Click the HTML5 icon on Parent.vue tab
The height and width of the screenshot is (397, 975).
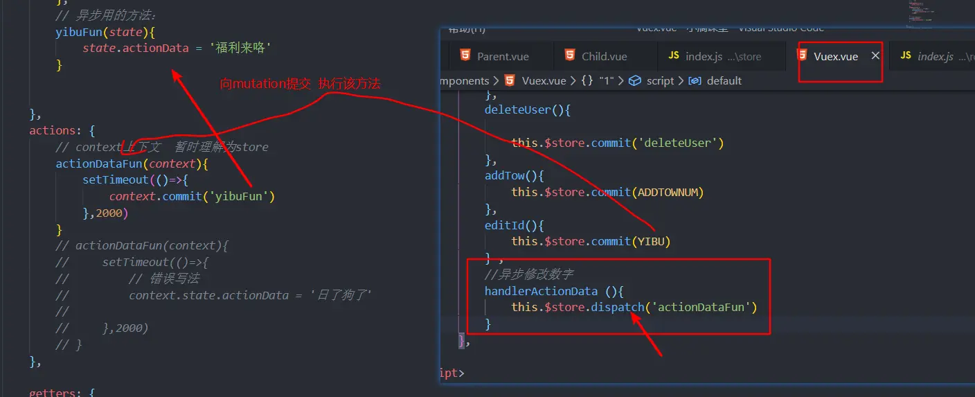click(464, 55)
